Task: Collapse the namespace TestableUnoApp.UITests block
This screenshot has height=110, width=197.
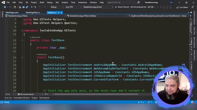Action: click(22, 31)
